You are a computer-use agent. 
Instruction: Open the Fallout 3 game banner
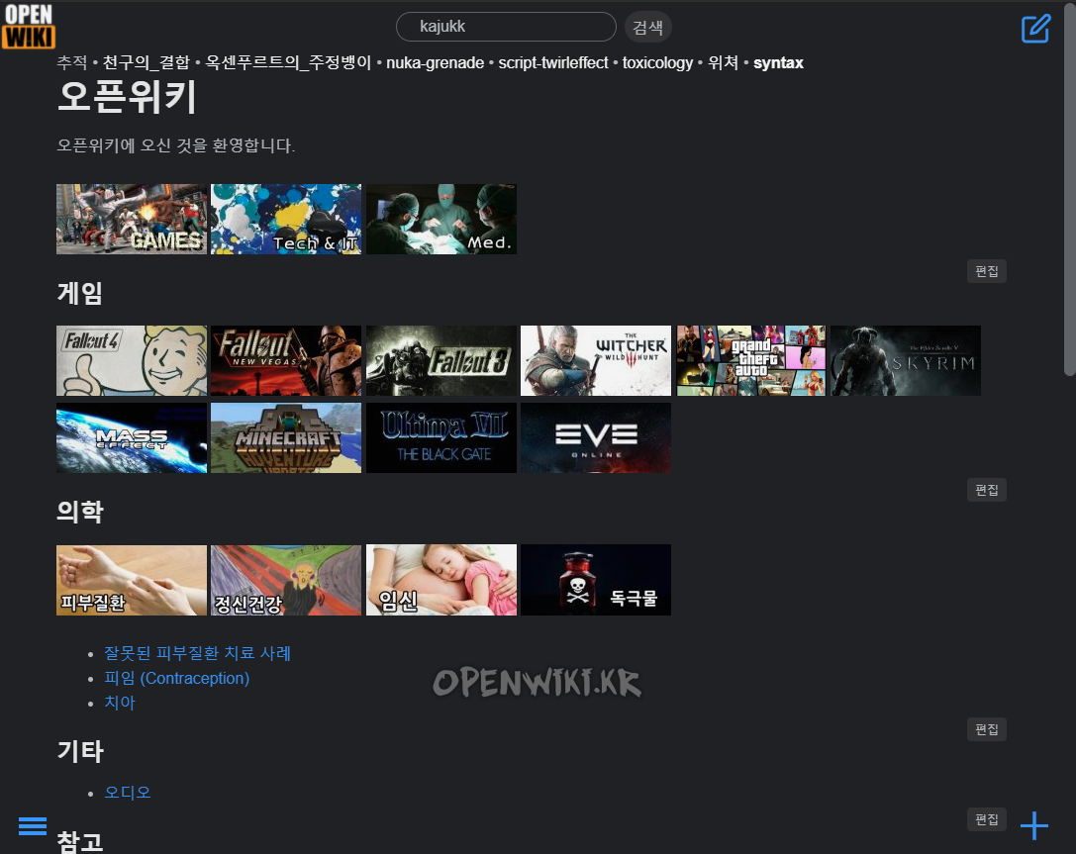pyautogui.click(x=441, y=361)
